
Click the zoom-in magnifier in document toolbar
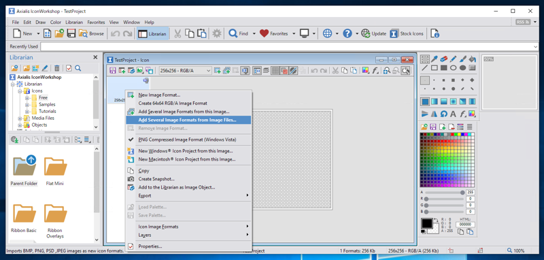pos(387,71)
